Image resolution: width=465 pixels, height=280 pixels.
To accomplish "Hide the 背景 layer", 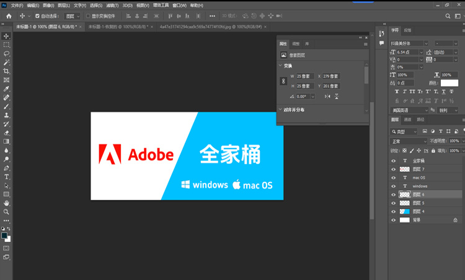I will point(394,220).
